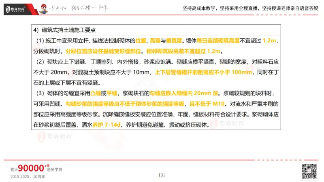Click the handwritten calligraphy slogan in the header

(x=79, y=8)
